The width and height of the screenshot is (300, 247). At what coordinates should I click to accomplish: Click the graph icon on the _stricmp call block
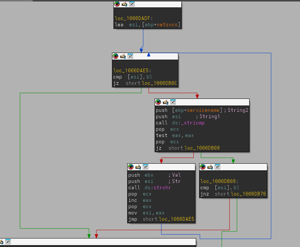click(x=173, y=102)
